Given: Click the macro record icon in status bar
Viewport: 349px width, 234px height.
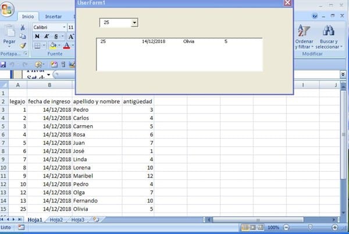Looking at the screenshot, I should [21, 228].
